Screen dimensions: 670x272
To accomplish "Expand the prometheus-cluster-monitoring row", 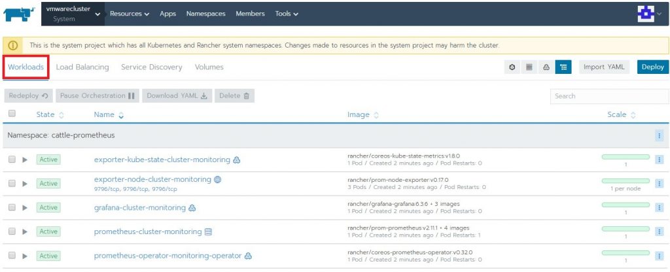I will (x=25, y=231).
